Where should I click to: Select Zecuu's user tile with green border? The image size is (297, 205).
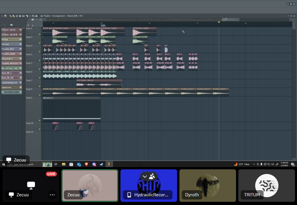[90, 186]
